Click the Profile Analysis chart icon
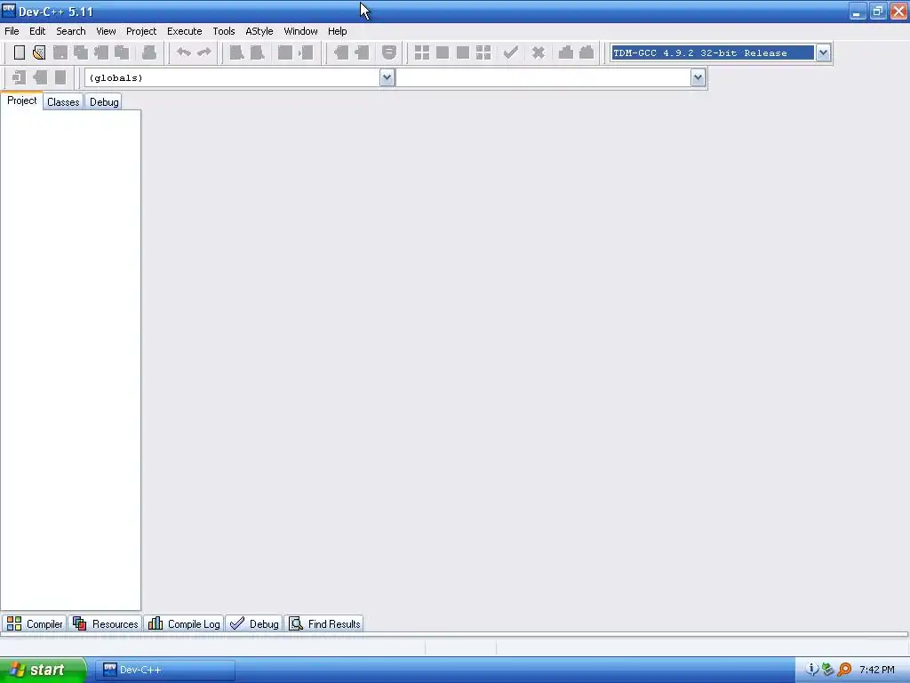 point(566,52)
